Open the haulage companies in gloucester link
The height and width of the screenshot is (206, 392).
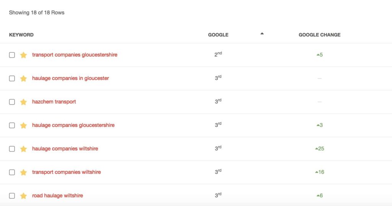[x=70, y=78]
